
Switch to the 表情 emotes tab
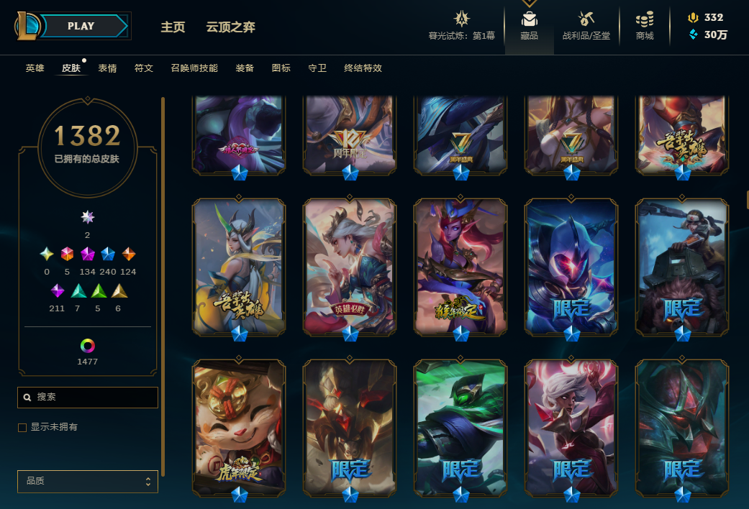(107, 68)
